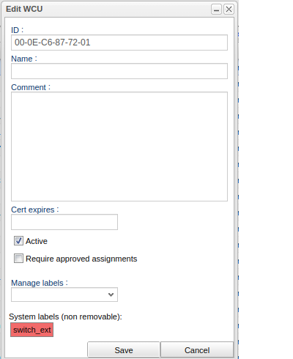The image size is (293, 359).
Task: Focus the empty Name input field
Action: point(119,71)
